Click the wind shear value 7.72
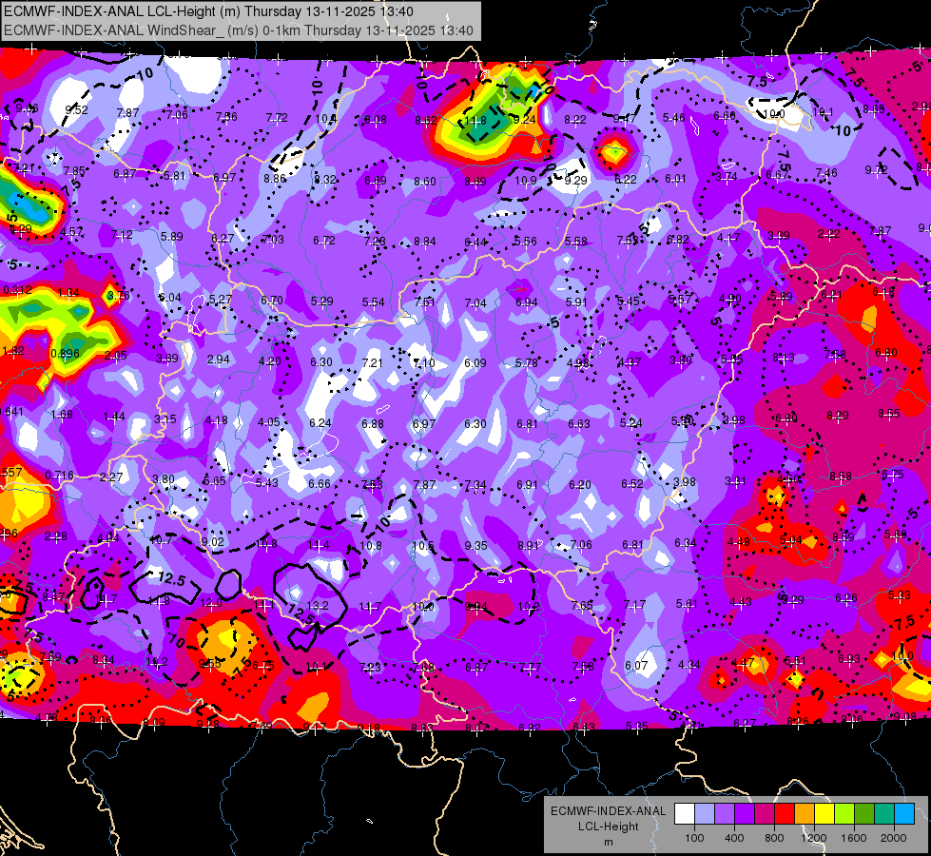 276,118
